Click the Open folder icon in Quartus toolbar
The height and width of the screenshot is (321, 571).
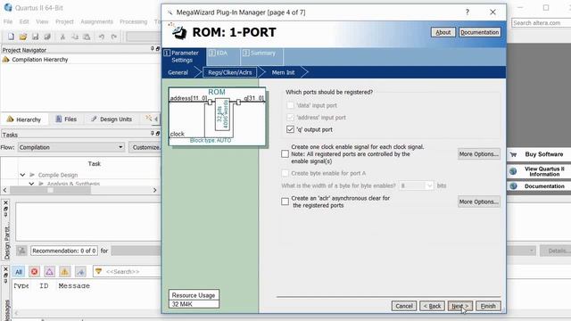(x=23, y=37)
